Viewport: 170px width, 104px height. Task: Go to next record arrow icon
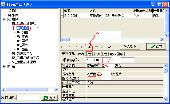[x=76, y=47]
